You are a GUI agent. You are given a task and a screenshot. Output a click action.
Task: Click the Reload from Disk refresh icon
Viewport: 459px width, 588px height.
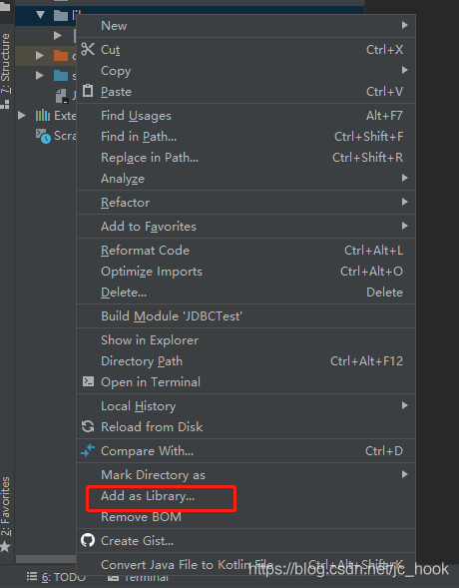[88, 426]
